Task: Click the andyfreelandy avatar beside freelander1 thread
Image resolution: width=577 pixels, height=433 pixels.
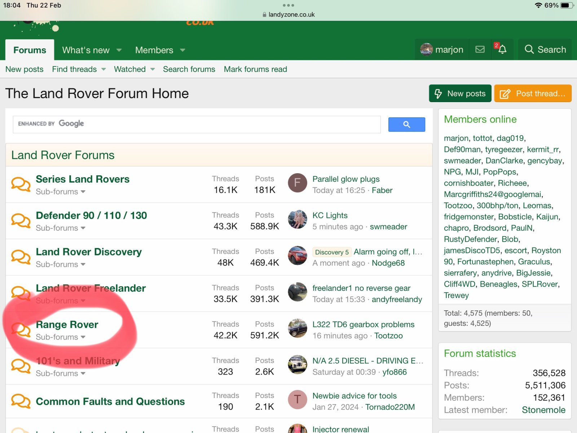Action: click(x=298, y=292)
